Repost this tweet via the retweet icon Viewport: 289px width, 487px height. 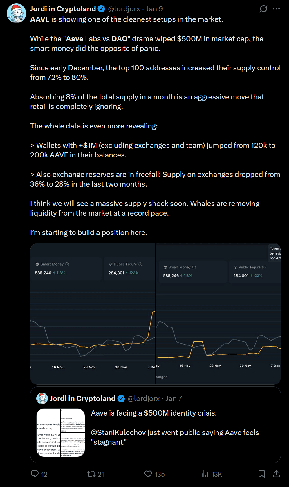(91, 474)
